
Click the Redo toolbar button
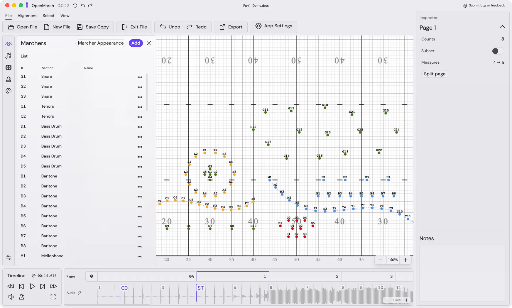click(197, 27)
